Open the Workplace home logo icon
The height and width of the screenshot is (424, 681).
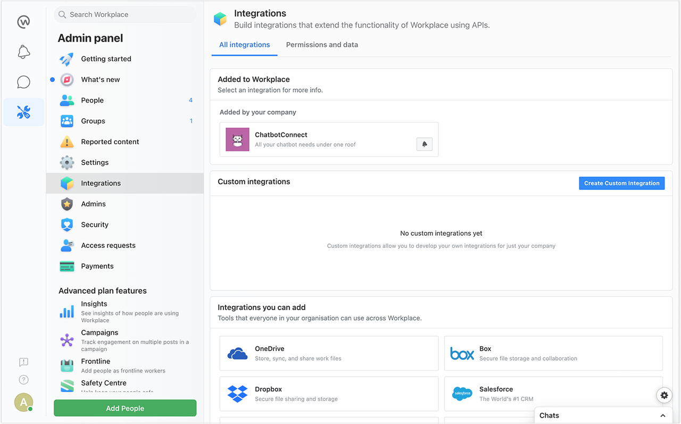tap(23, 21)
